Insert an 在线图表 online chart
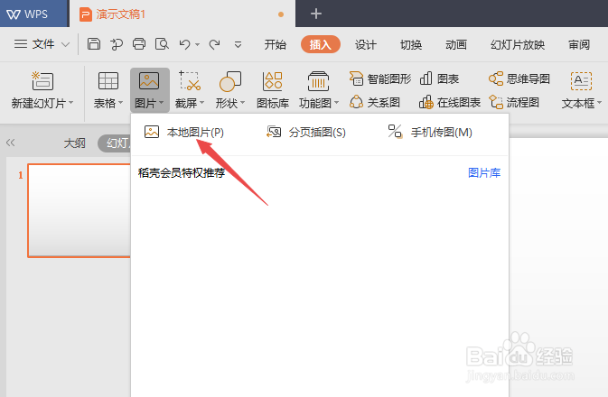608x397 pixels. (450, 102)
